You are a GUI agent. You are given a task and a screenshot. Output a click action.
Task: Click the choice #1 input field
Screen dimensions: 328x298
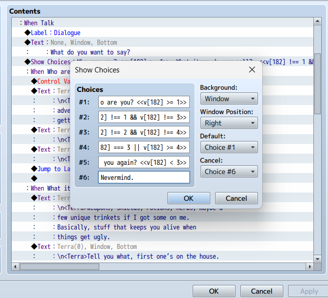144,102
